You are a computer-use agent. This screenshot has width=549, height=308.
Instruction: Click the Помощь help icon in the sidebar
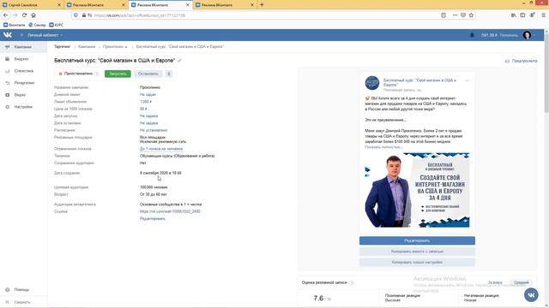[x=8, y=290]
